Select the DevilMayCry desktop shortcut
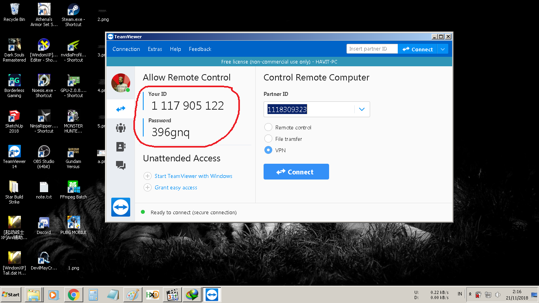539x303 pixels. pyautogui.click(x=44, y=260)
